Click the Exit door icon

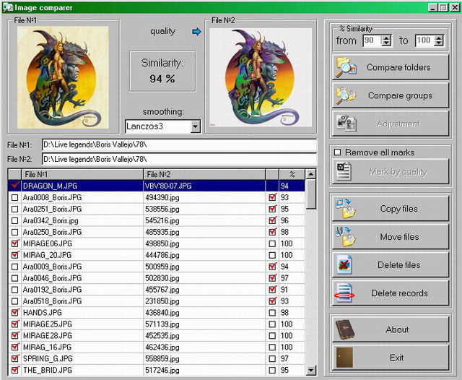pos(344,358)
